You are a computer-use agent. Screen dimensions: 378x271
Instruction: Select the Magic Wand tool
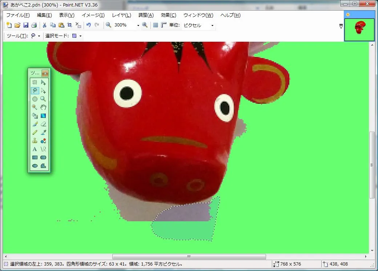click(x=35, y=107)
